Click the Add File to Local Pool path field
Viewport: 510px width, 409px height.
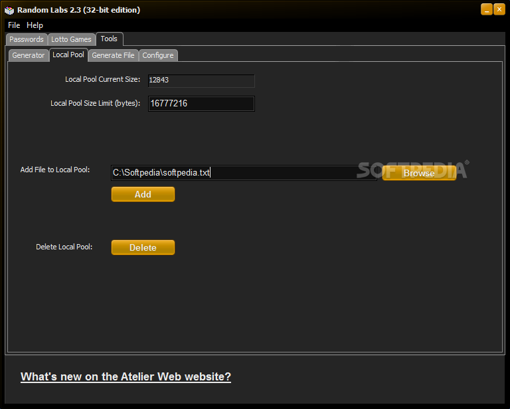(x=244, y=173)
